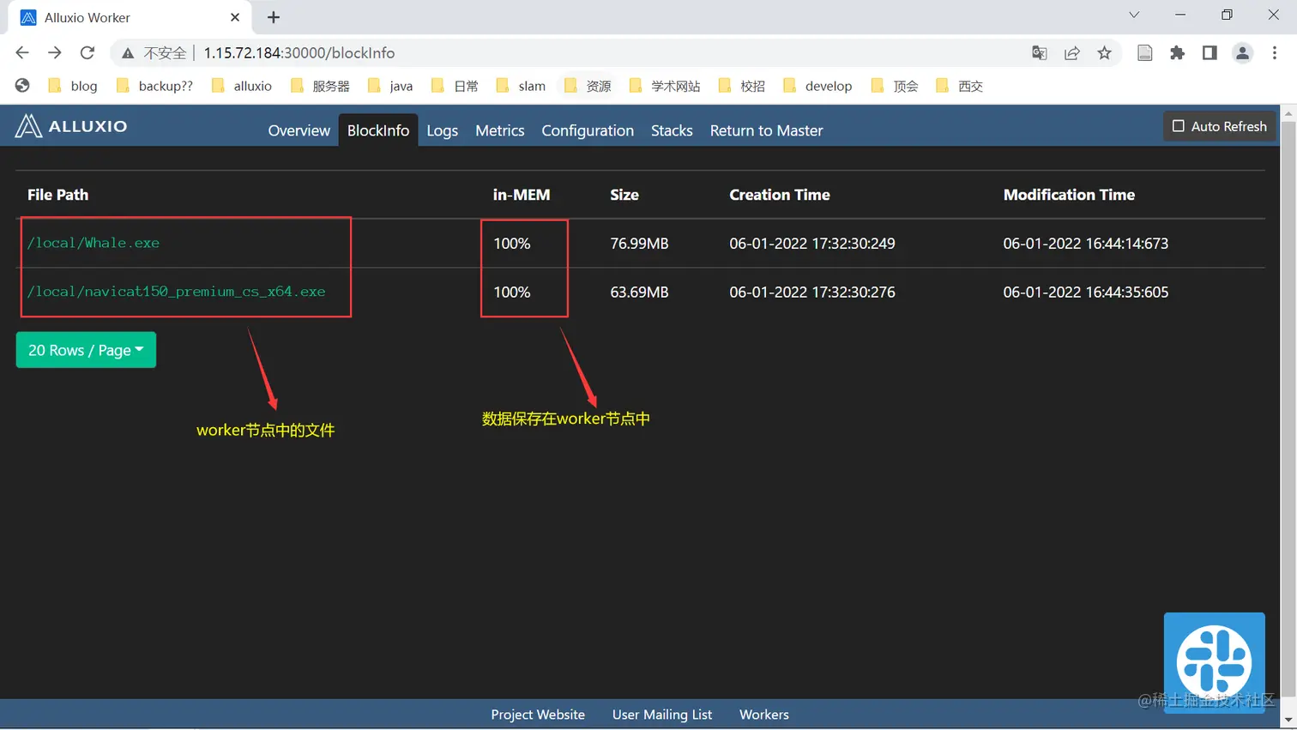Image resolution: width=1297 pixels, height=730 pixels.
Task: Click the not-secure warning icon
Action: pyautogui.click(x=128, y=53)
